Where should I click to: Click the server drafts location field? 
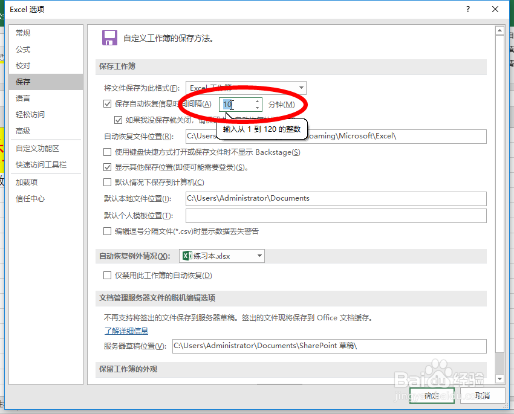(x=330, y=346)
